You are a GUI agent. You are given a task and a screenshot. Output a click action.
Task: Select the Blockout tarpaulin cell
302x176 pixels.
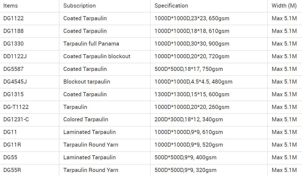(87, 82)
